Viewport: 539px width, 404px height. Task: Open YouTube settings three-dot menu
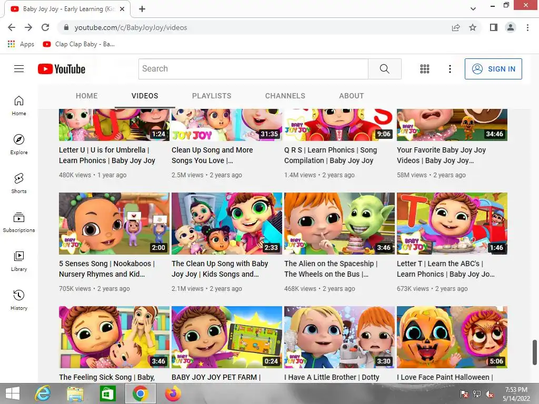(450, 69)
